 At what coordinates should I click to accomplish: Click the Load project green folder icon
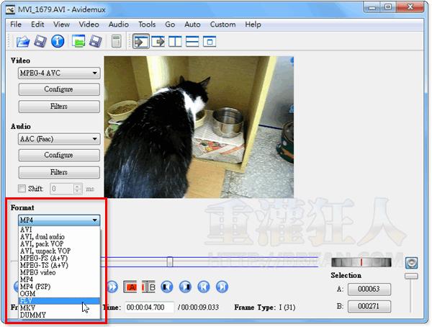[x=78, y=42]
